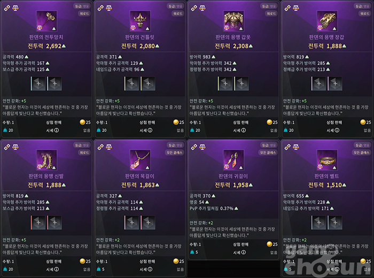
Task: Click the link chain icon on 용맹 갑옷 card
Action: [x=194, y=8]
